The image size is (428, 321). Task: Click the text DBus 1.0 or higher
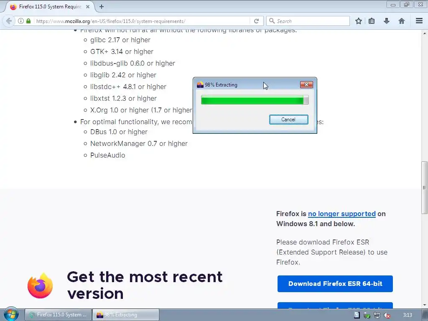[x=119, y=132]
